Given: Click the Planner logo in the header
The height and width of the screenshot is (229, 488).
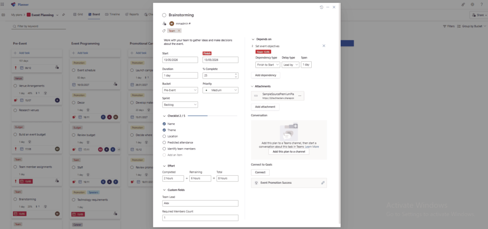Looking at the screenshot, I should click(13, 4).
